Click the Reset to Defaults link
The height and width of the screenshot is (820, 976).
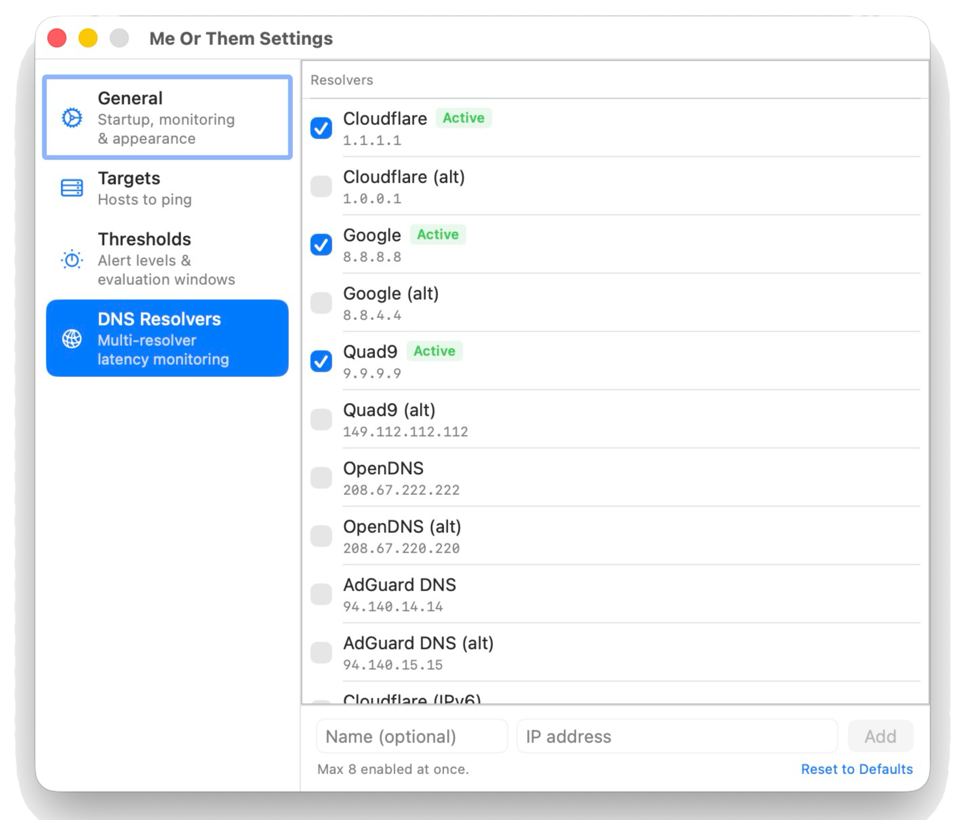coord(857,769)
